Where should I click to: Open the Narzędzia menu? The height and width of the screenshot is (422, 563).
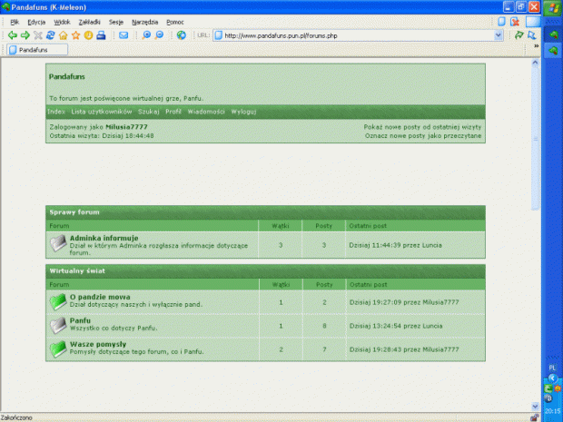pos(144,21)
